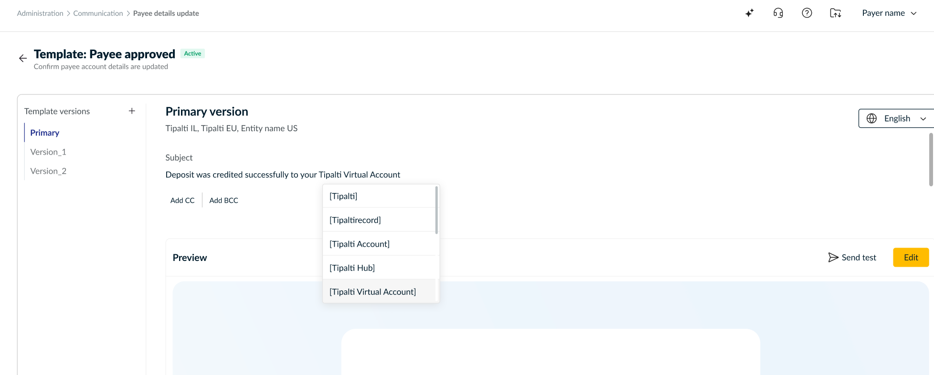This screenshot has width=934, height=375.
Task: Click the Subject label
Action: click(x=179, y=157)
